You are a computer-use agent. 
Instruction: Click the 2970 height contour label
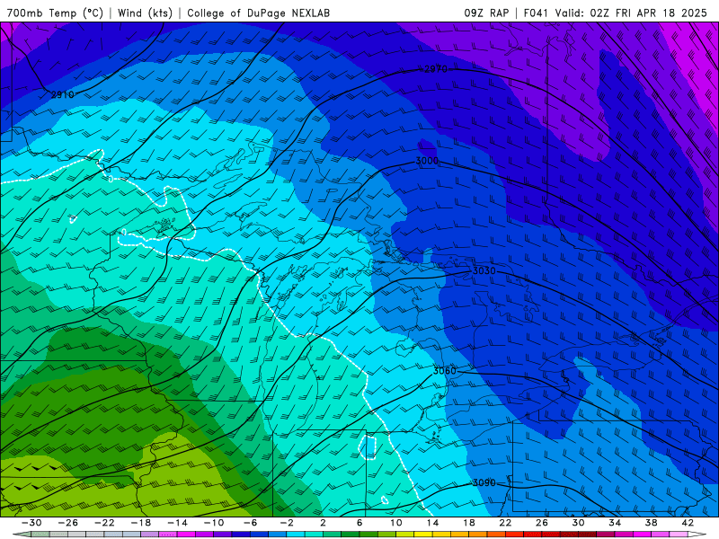click(x=436, y=69)
